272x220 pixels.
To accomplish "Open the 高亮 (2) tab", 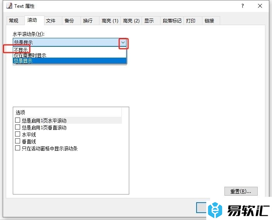I will tap(131, 21).
